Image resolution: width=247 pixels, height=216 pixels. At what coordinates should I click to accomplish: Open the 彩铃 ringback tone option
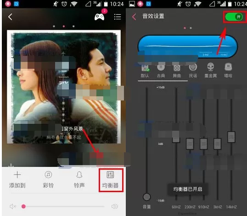coord(48,180)
